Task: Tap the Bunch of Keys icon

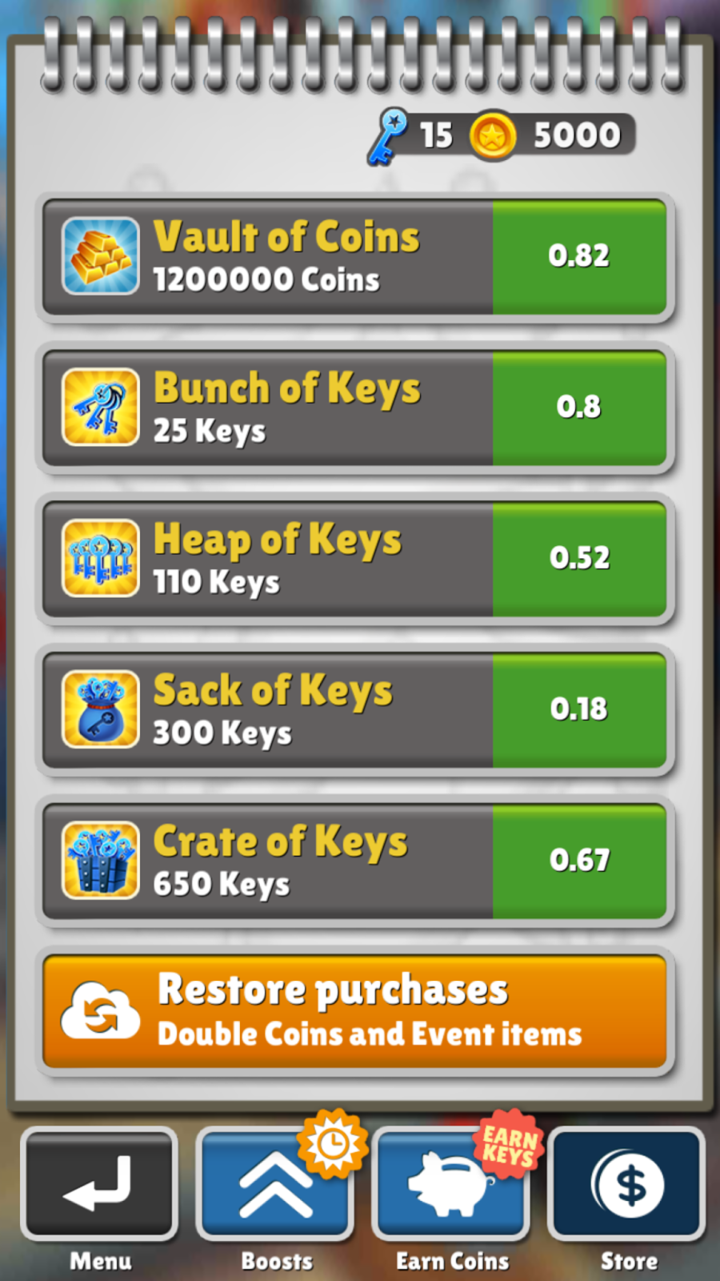Action: tap(101, 407)
